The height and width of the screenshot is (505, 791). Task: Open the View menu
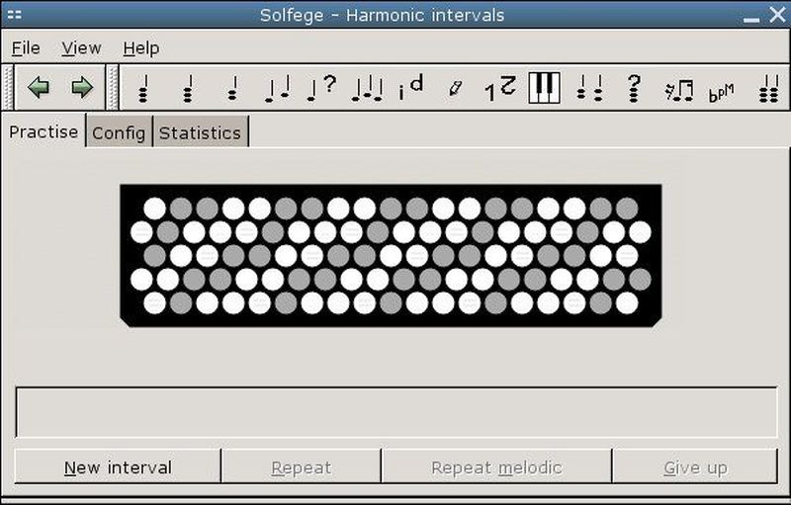81,47
